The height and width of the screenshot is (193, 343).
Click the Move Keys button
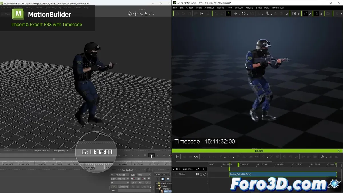(x=123, y=187)
